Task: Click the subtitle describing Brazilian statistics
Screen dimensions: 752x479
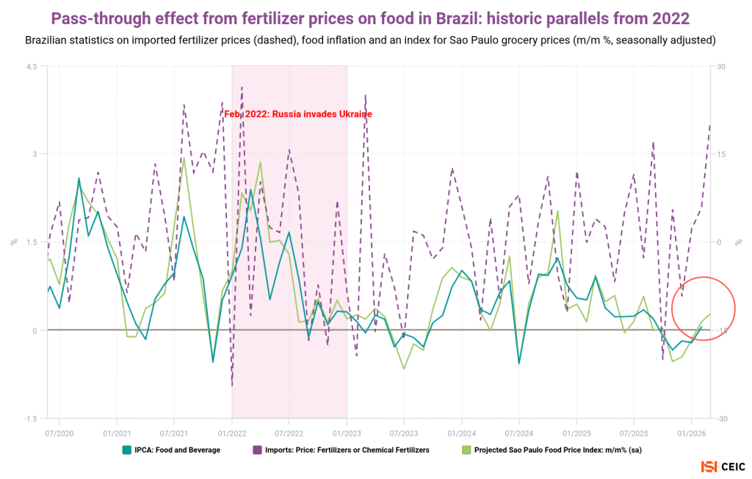Action: [375, 39]
